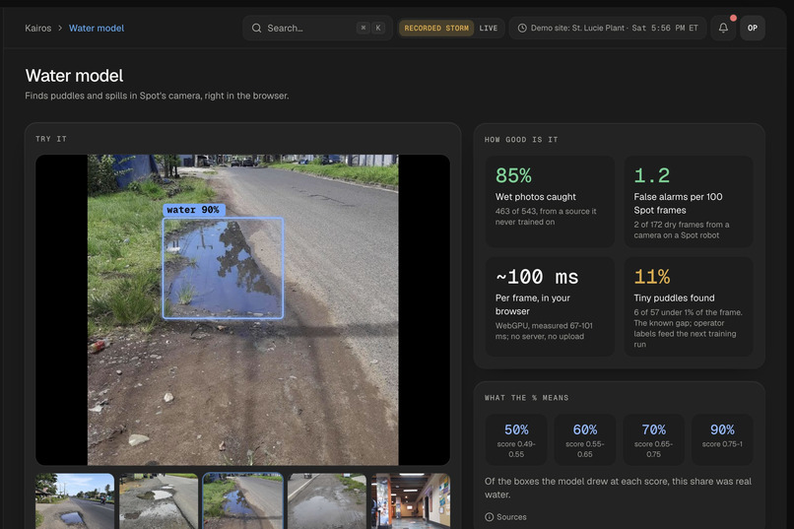Select the fourth wet road thumbnail

coord(327,500)
